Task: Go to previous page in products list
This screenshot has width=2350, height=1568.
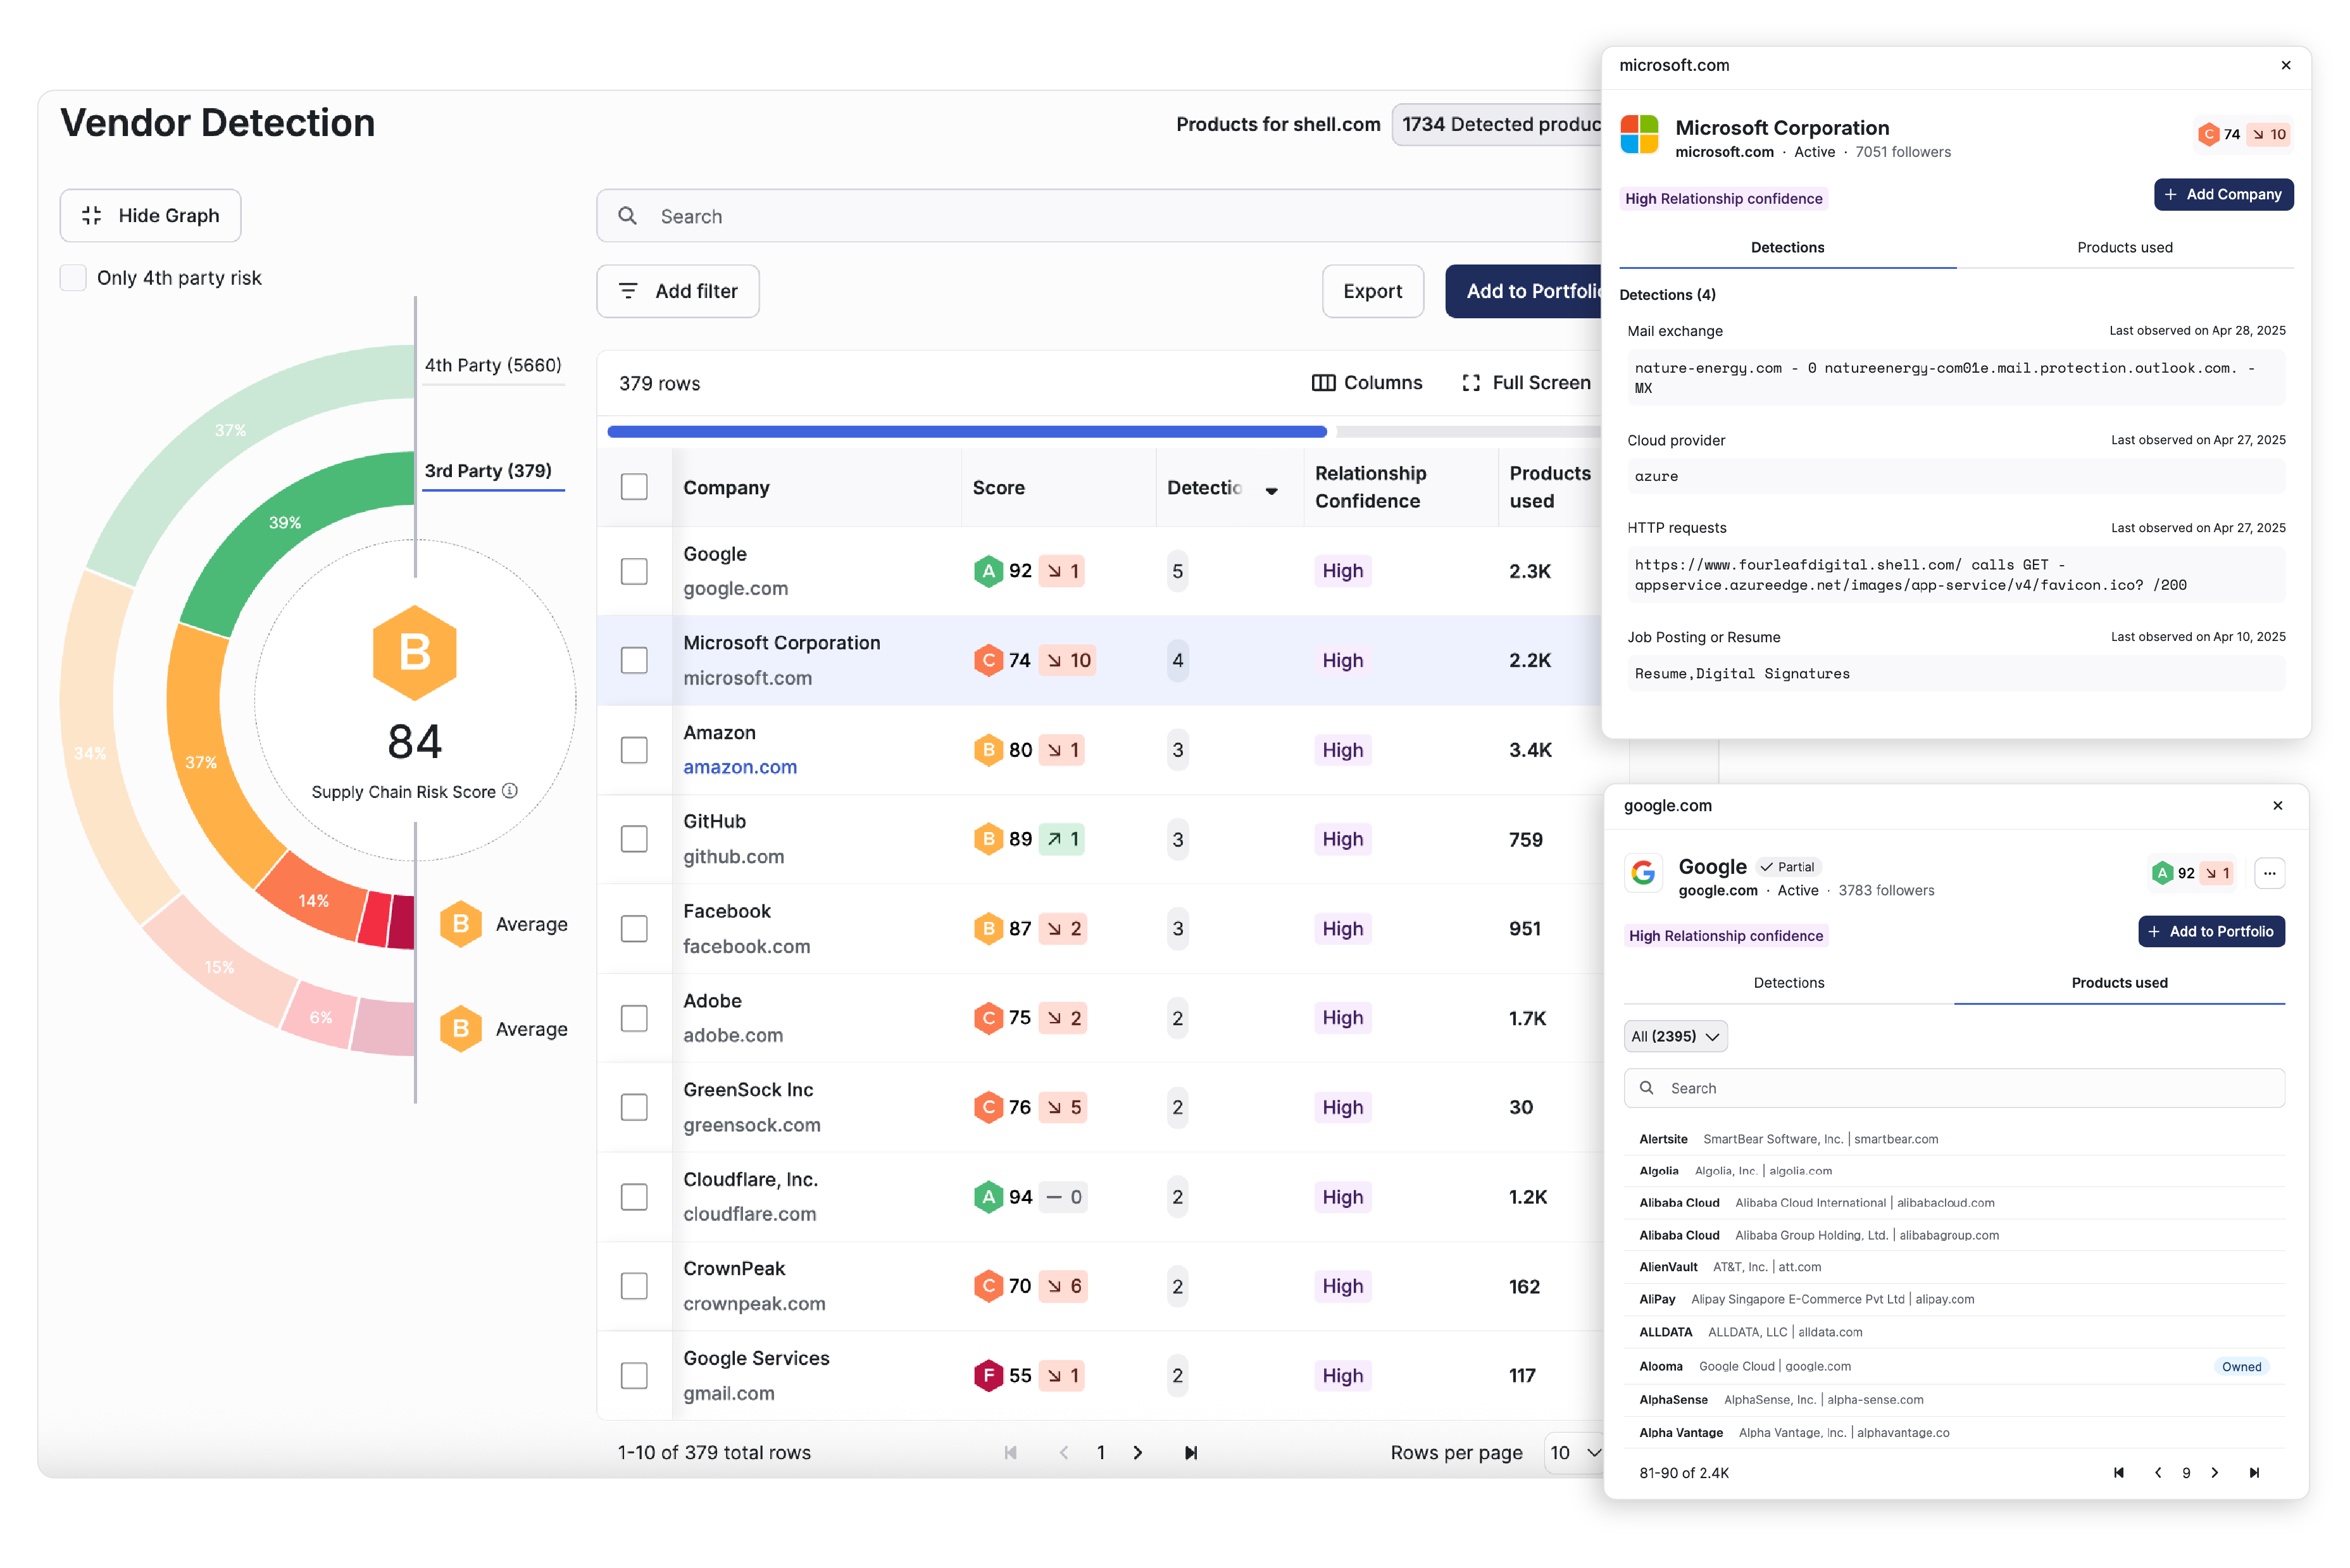Action: (2157, 1473)
